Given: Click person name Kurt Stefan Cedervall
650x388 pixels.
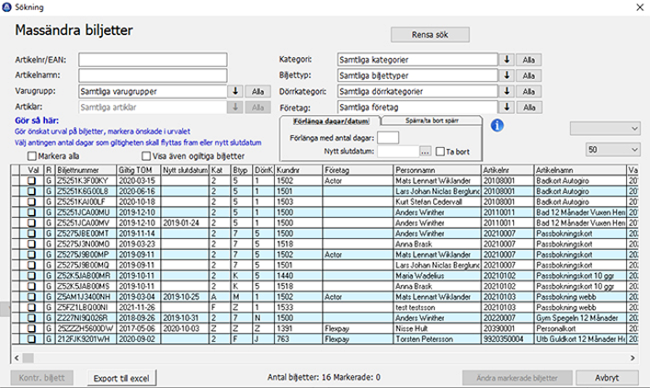Looking at the screenshot, I should pyautogui.click(x=428, y=202).
